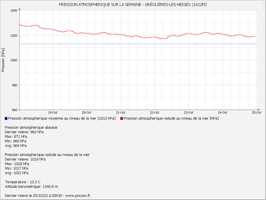Click the legend text for 1013 hPa mean pressure
266x200 pixels.
click(x=62, y=118)
